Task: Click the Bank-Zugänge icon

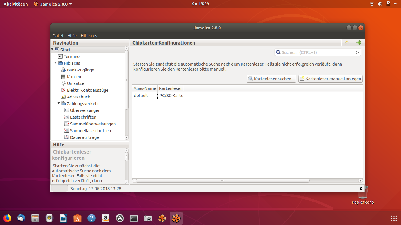Action: 63,70
